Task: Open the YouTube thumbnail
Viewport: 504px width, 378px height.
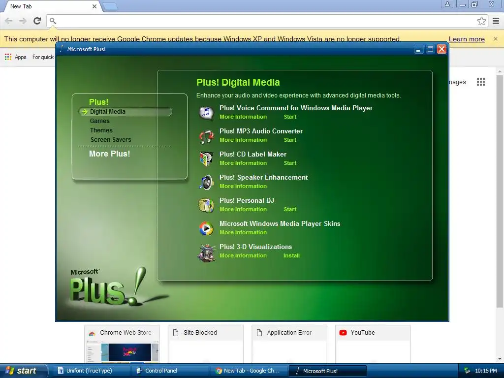Action: point(373,344)
